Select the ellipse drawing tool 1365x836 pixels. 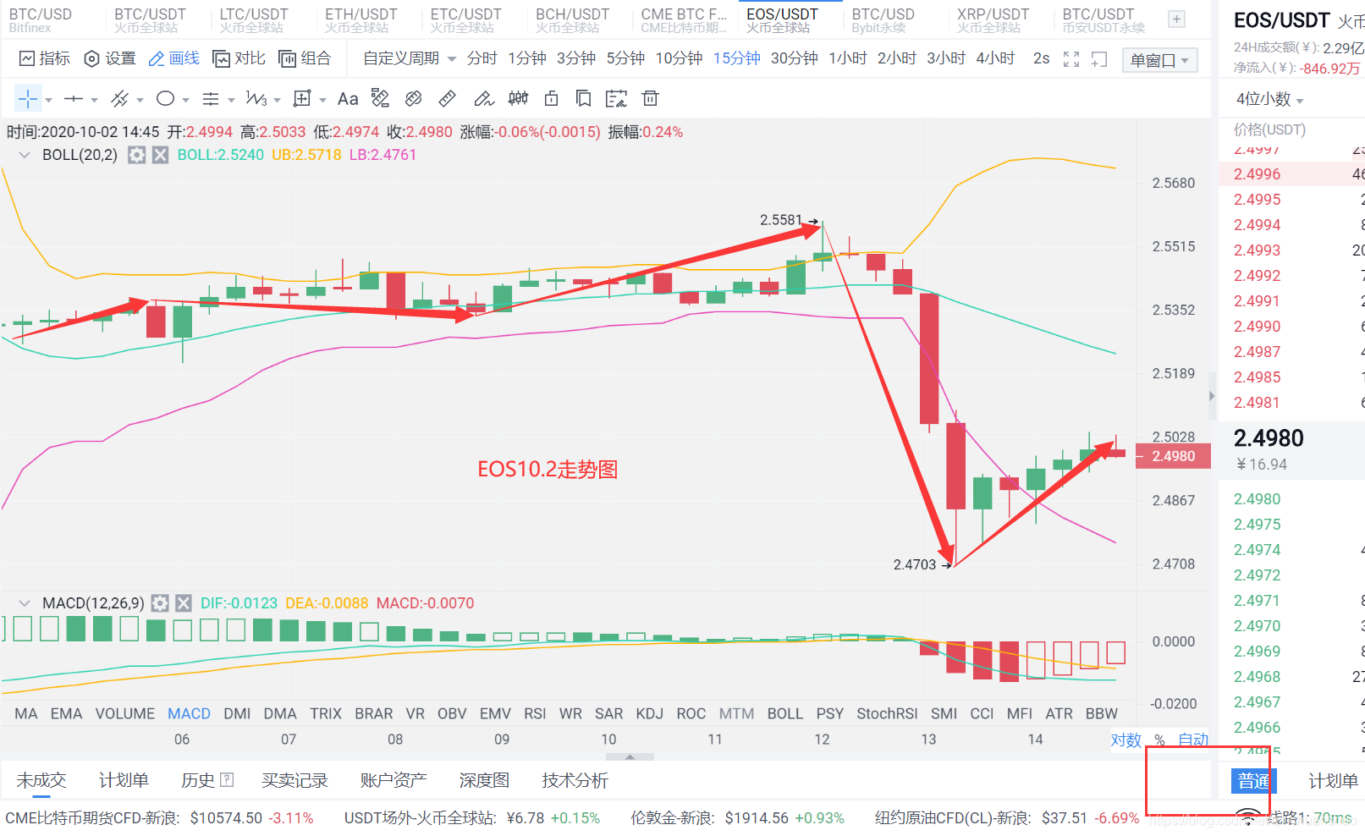pyautogui.click(x=166, y=99)
